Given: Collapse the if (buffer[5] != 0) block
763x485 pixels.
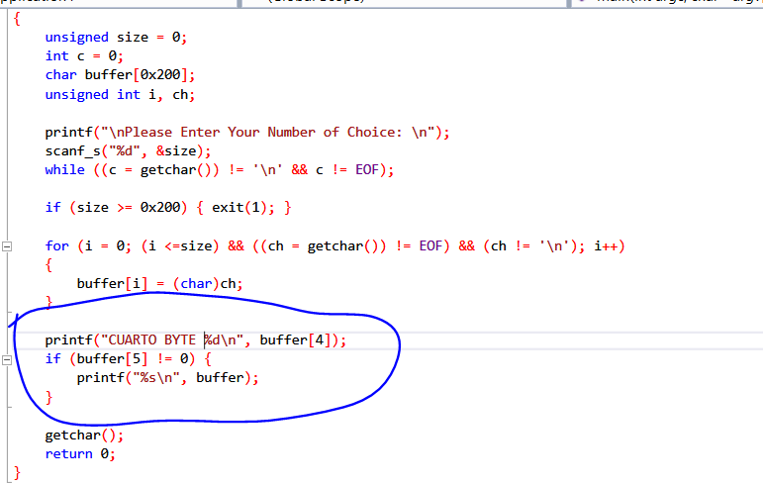Looking at the screenshot, I should (x=8, y=359).
